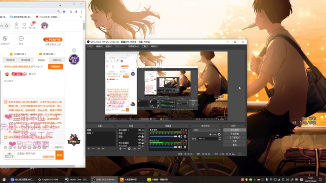Open browser downloads icon
The width and height of the screenshot is (326, 183).
(76, 12)
